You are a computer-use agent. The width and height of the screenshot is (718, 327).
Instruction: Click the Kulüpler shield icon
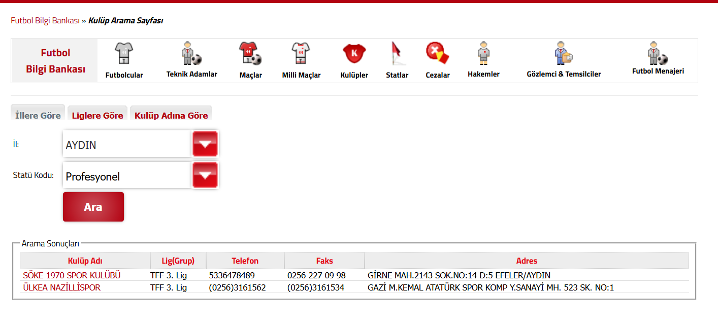pos(354,53)
